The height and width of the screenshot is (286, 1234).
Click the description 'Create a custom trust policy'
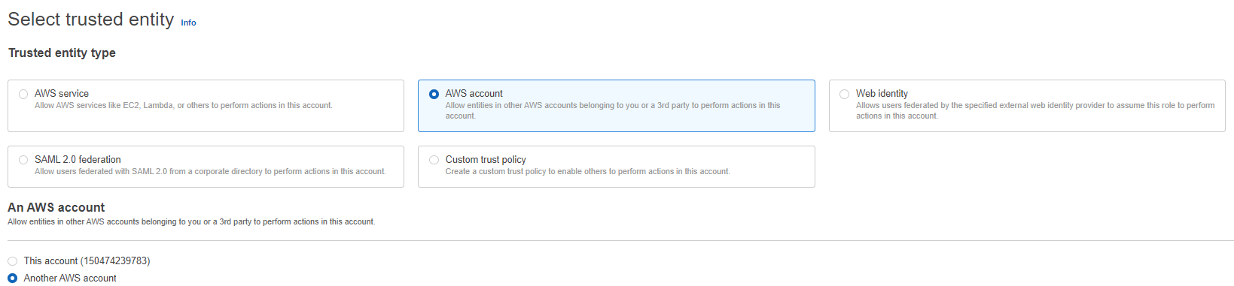(x=587, y=171)
